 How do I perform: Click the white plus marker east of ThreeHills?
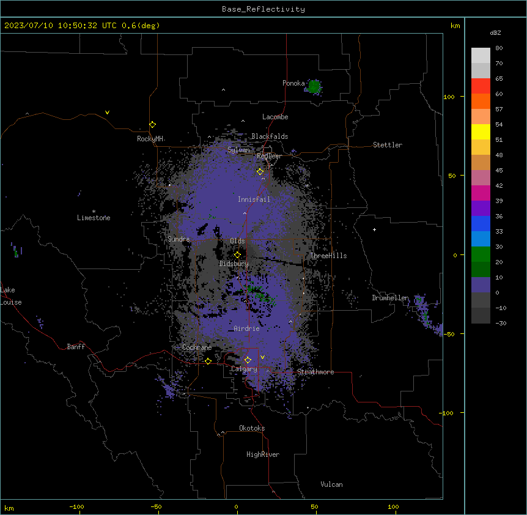pos(374,229)
